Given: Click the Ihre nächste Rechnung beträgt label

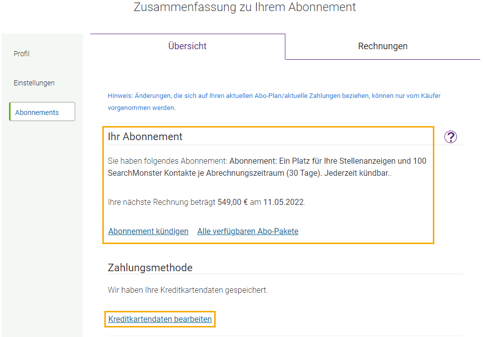Looking at the screenshot, I should [162, 202].
